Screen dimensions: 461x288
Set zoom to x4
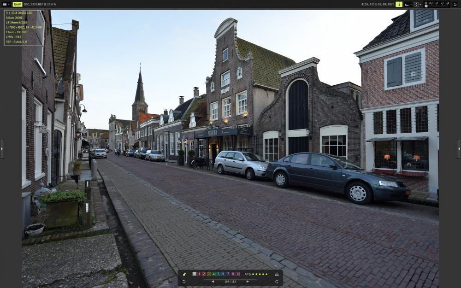point(448,3)
